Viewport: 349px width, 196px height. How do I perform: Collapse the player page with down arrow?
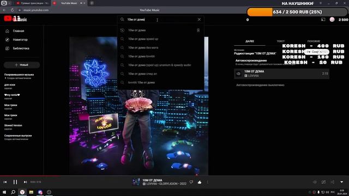[x=342, y=182]
